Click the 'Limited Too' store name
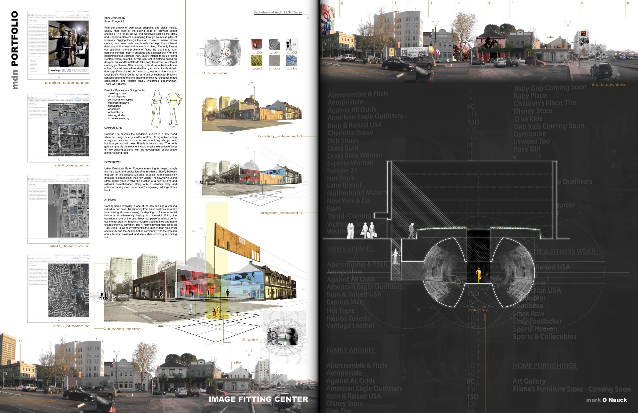 point(532,141)
